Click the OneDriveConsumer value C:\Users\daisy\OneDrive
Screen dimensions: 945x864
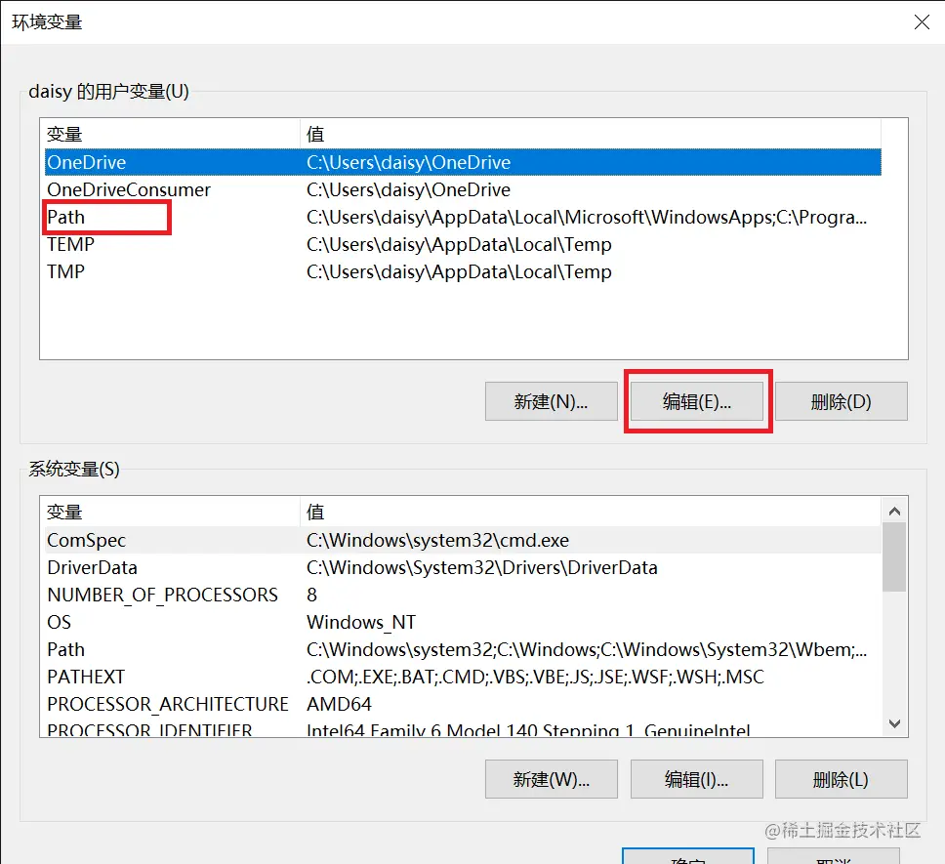[x=408, y=189]
